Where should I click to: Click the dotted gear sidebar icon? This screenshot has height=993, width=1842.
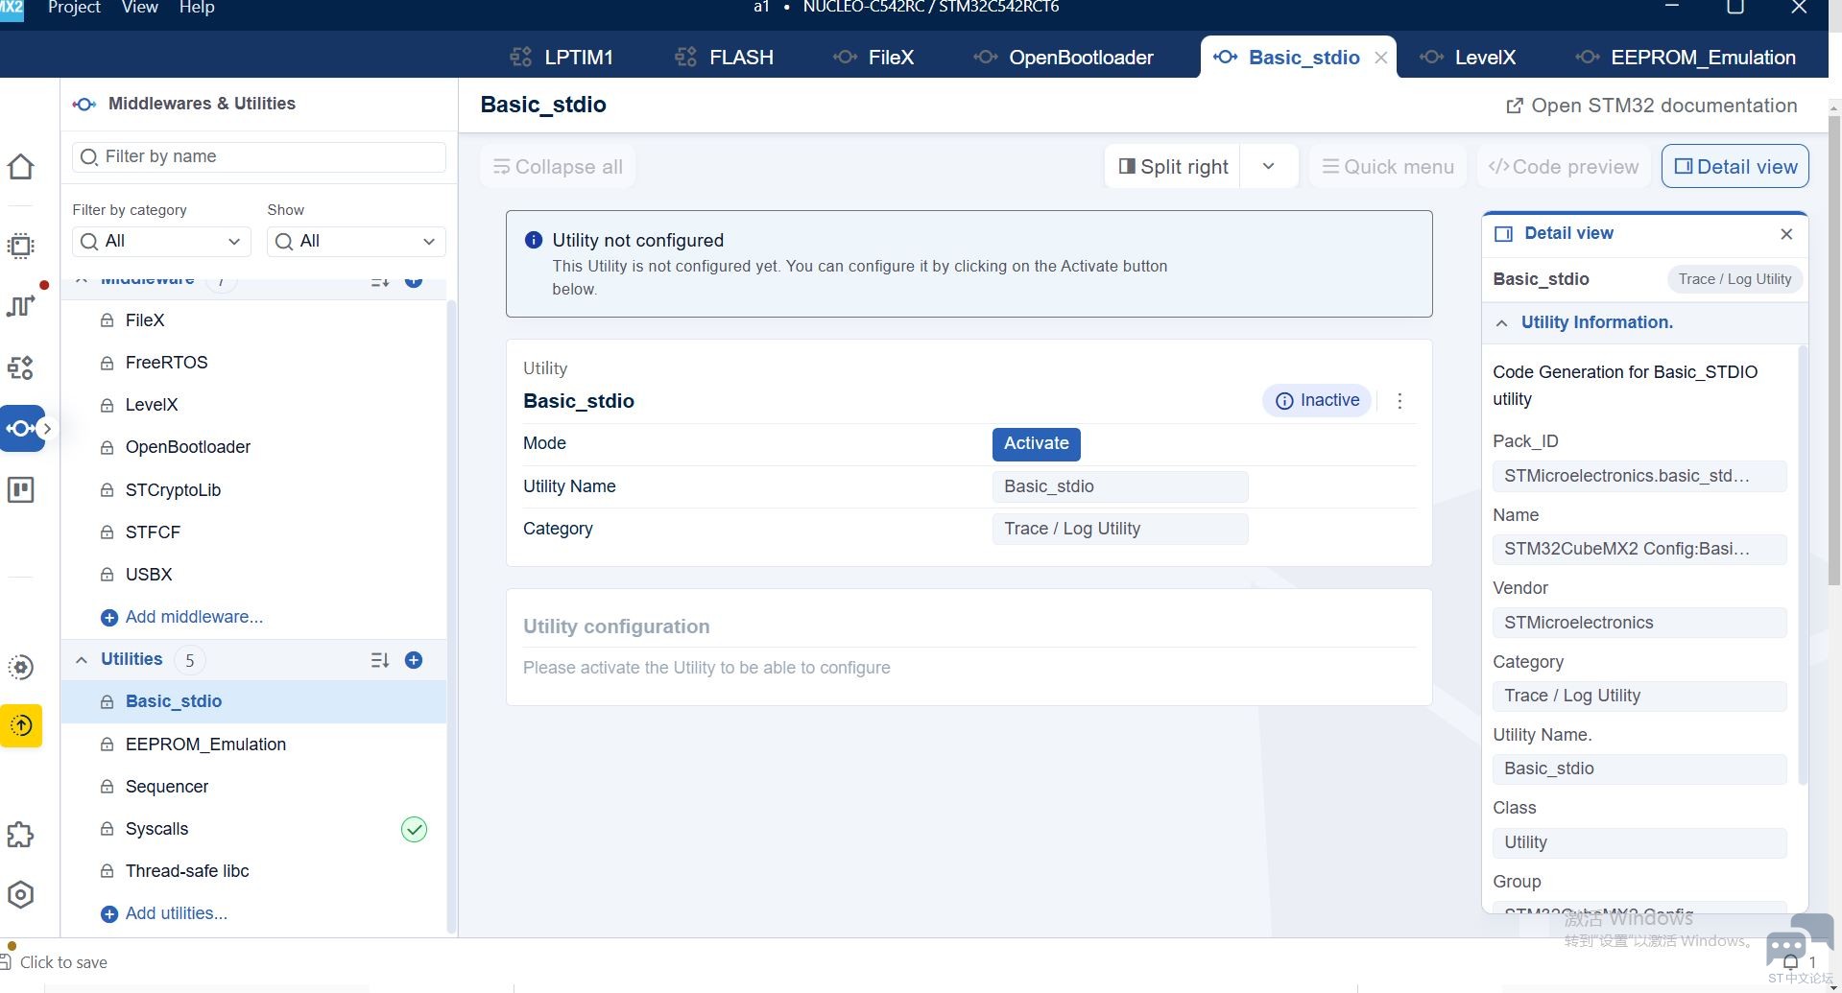click(x=21, y=667)
